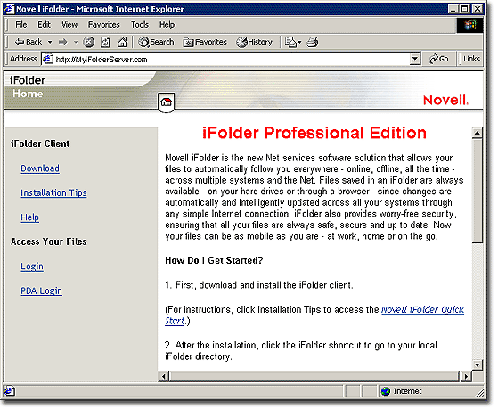
Task: Expand the address bar dropdown arrow
Action: click(x=415, y=59)
